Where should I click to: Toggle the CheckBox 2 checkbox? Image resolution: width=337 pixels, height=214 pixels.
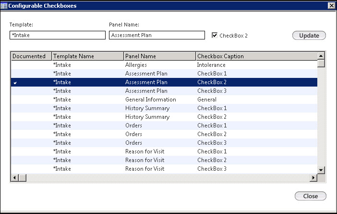(x=215, y=35)
